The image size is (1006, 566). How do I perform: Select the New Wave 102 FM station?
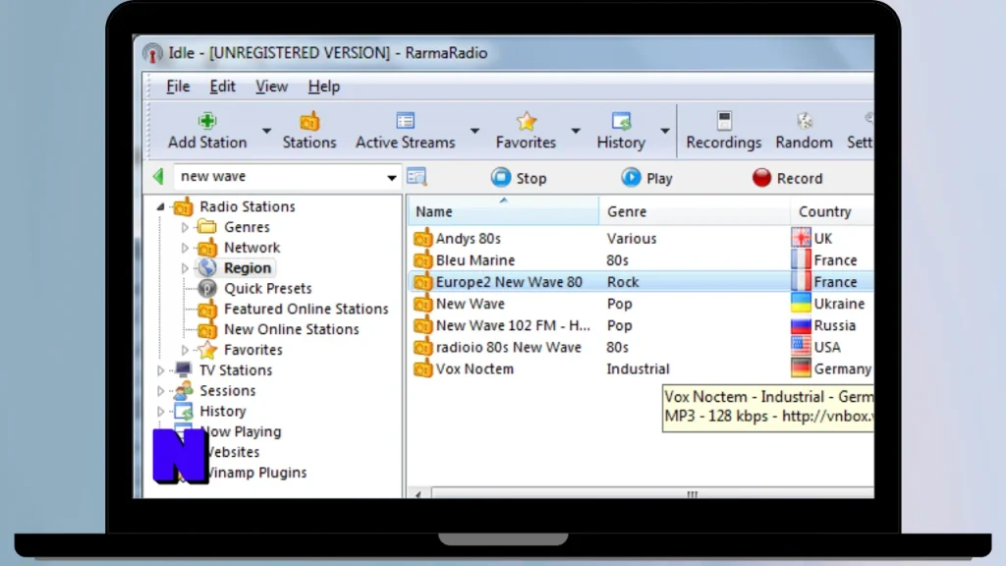click(x=641, y=325)
